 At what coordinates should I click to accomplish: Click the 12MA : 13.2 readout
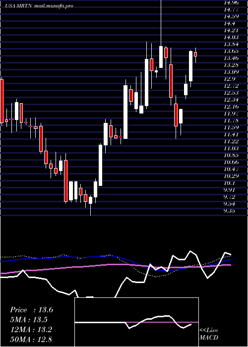31,330
